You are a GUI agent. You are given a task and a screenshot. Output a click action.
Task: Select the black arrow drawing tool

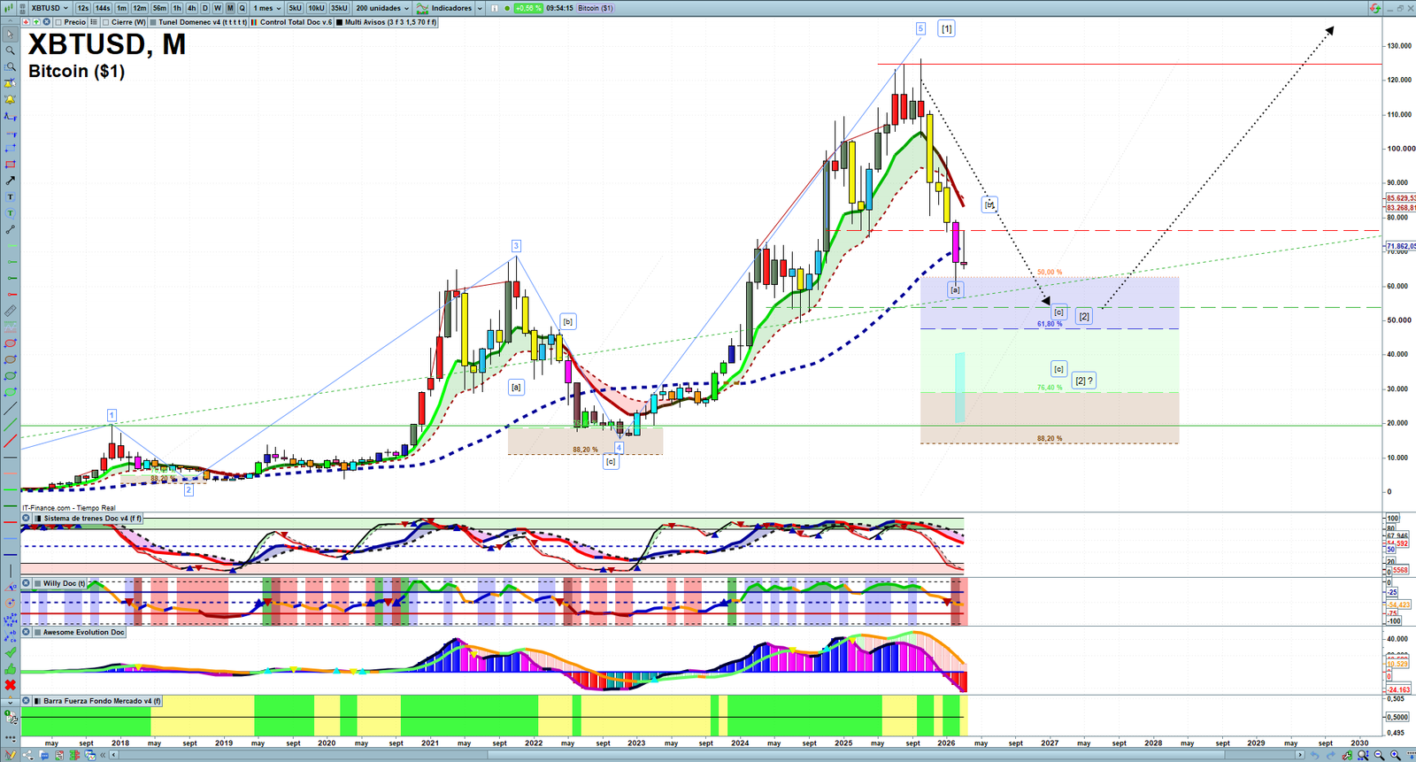click(x=11, y=181)
